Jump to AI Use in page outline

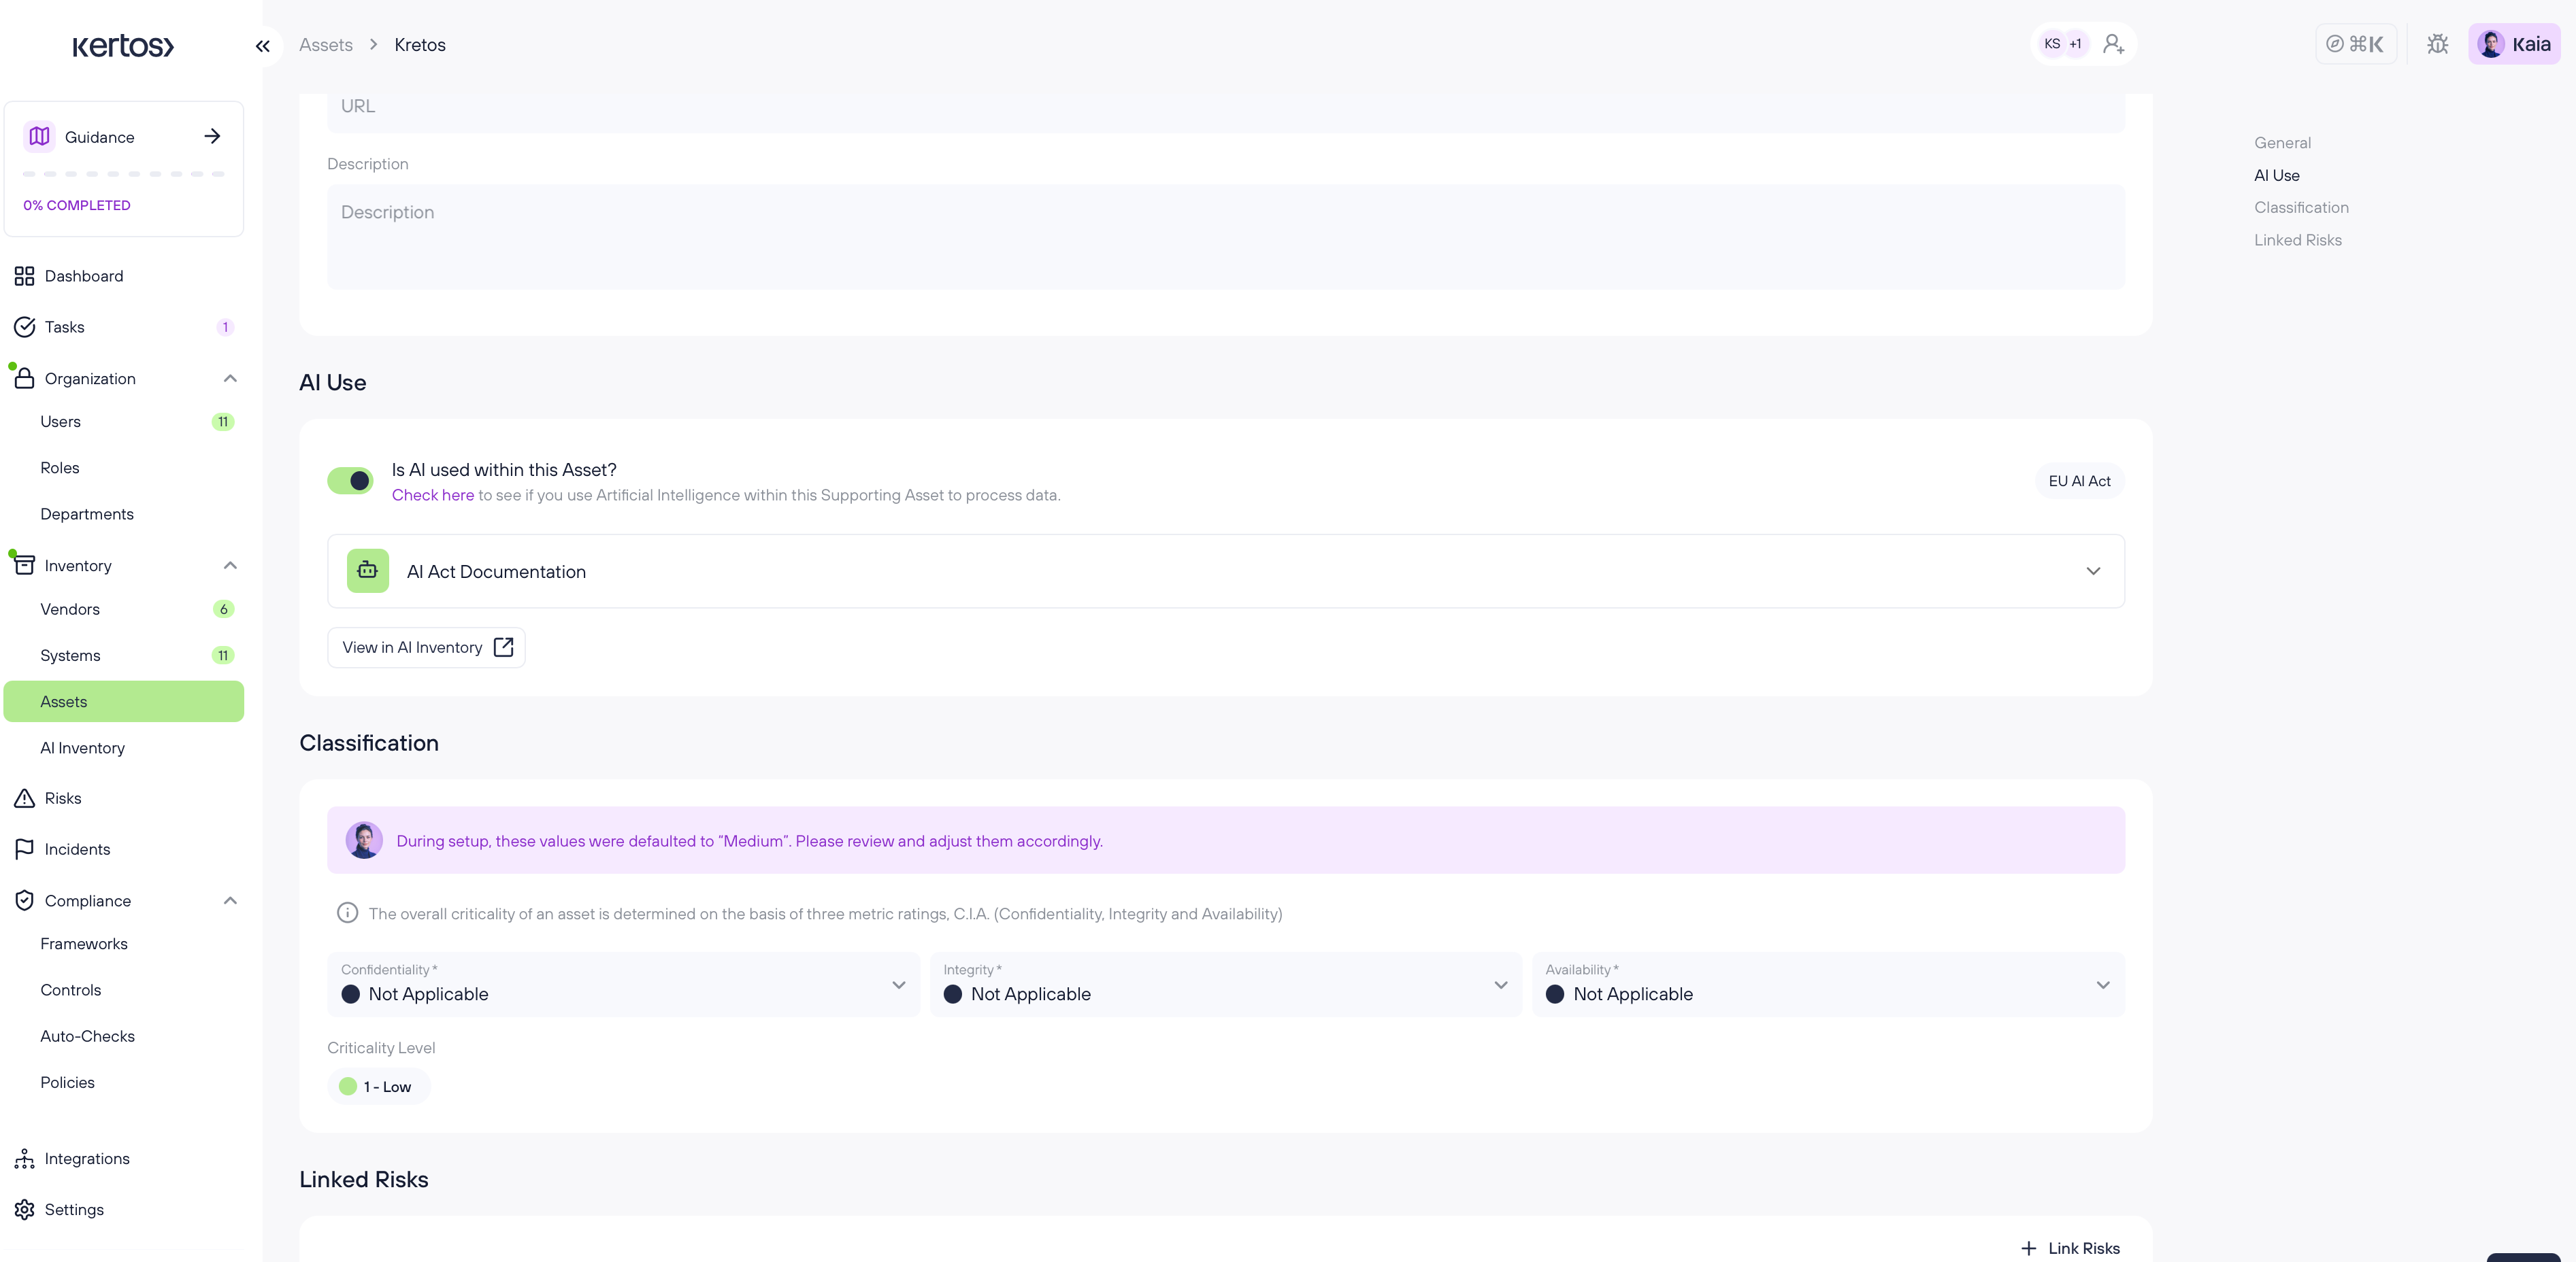2277,175
